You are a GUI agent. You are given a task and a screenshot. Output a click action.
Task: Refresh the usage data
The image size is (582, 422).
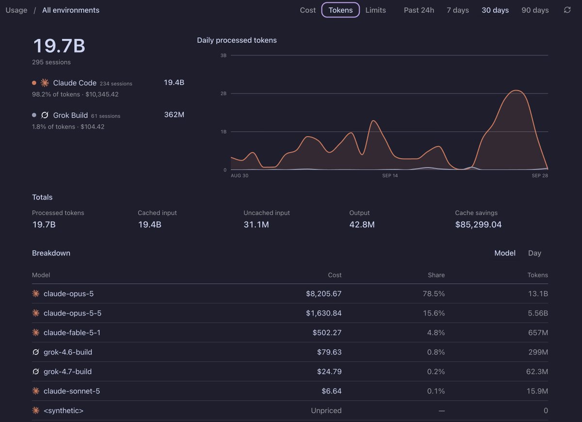point(567,10)
